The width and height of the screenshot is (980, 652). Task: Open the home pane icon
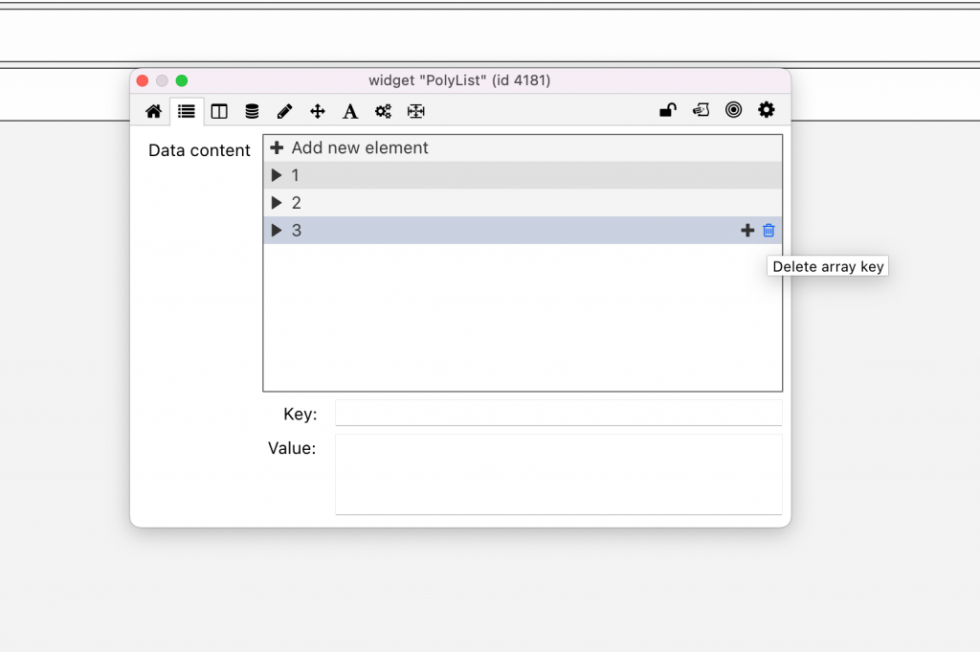(153, 111)
